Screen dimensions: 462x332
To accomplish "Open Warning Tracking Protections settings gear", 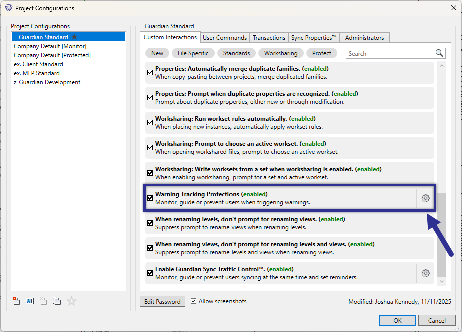I will pos(425,198).
